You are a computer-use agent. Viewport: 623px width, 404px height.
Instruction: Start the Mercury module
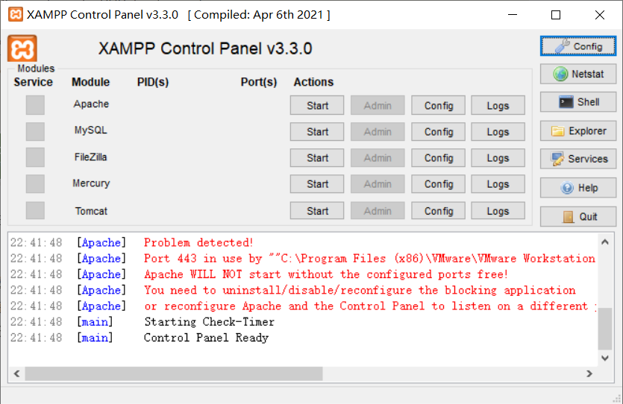[317, 184]
